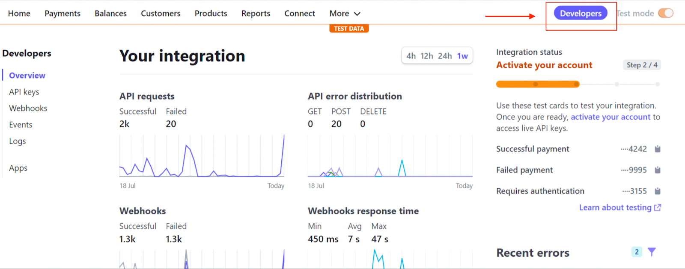Open the Recent errors filter icon
Image resolution: width=685 pixels, height=269 pixels.
652,252
